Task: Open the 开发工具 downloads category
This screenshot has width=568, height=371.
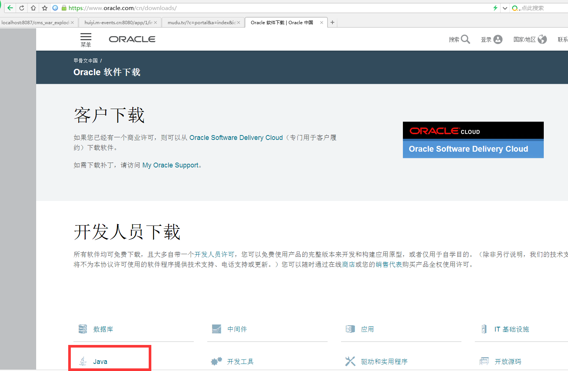Action: (240, 362)
